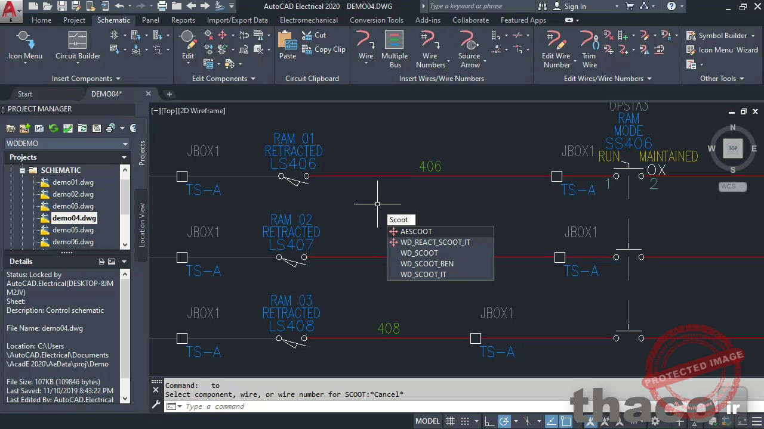764x429 pixels.
Task: Toggle polar tracking in status bar
Action: (x=504, y=421)
